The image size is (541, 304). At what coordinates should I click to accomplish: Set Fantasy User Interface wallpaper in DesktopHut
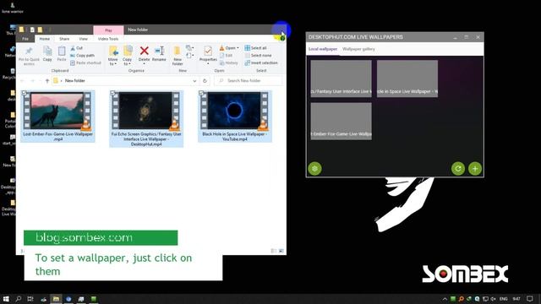coord(342,79)
